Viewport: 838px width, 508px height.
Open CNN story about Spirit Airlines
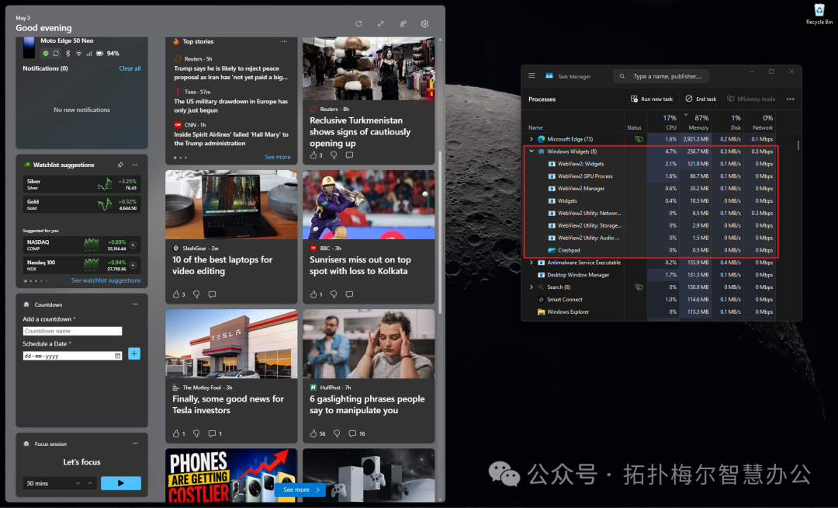pyautogui.click(x=231, y=139)
